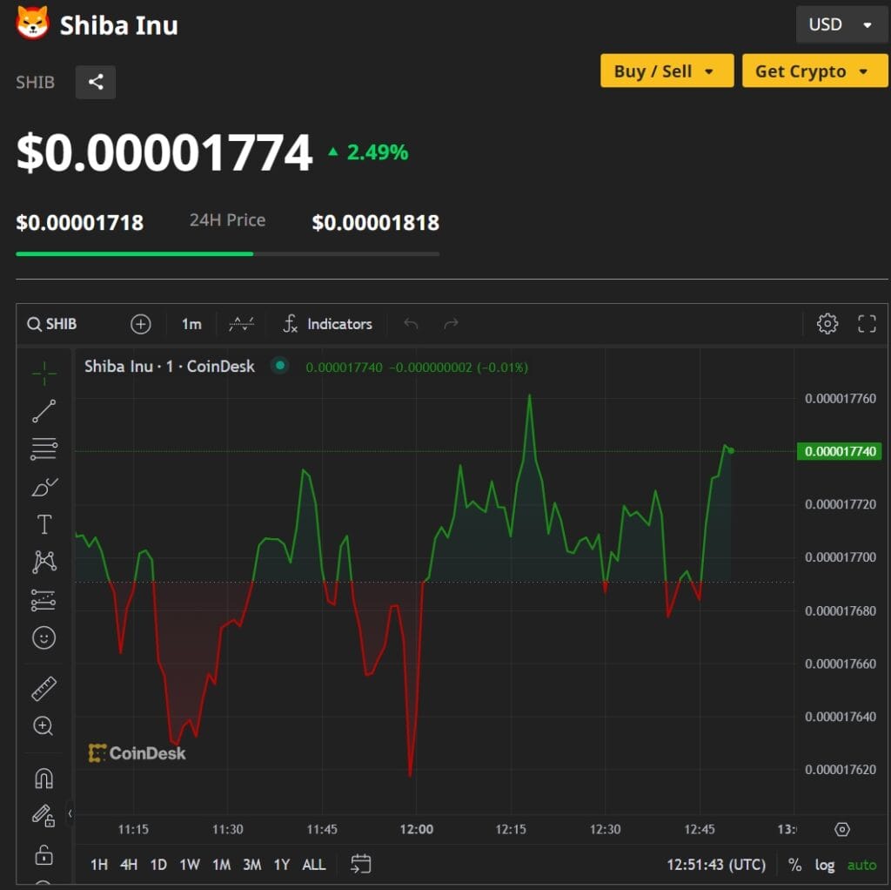Screen dimensions: 891x890
Task: Toggle percentage scale mode
Action: coord(794,865)
